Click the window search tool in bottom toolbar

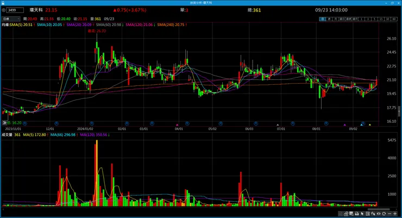click(x=351, y=214)
